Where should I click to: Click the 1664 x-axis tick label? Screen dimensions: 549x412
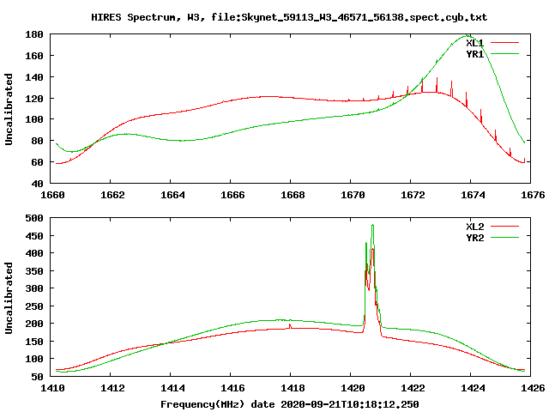coord(172,195)
